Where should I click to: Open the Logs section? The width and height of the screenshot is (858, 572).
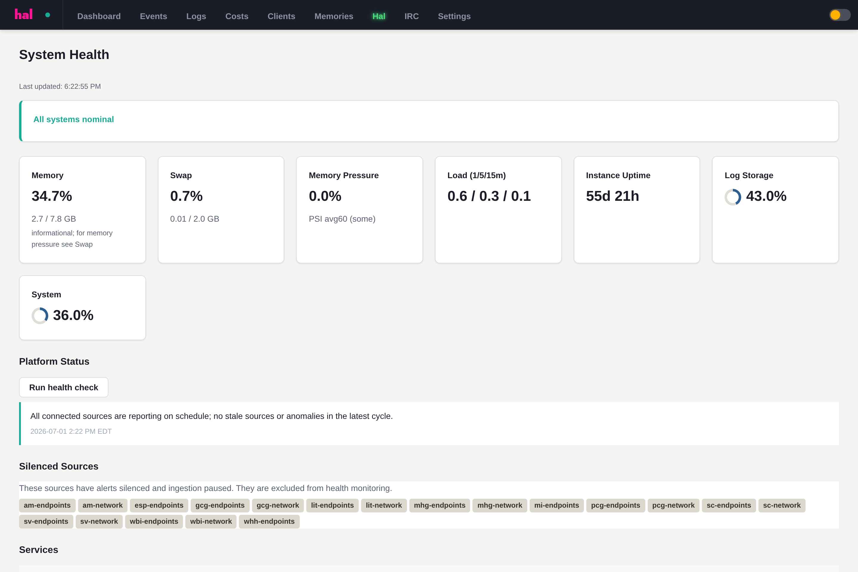click(x=196, y=16)
